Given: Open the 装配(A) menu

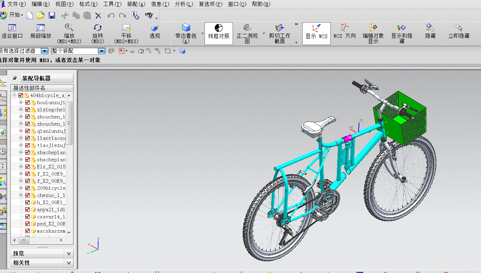Looking at the screenshot, I should tap(136, 4).
